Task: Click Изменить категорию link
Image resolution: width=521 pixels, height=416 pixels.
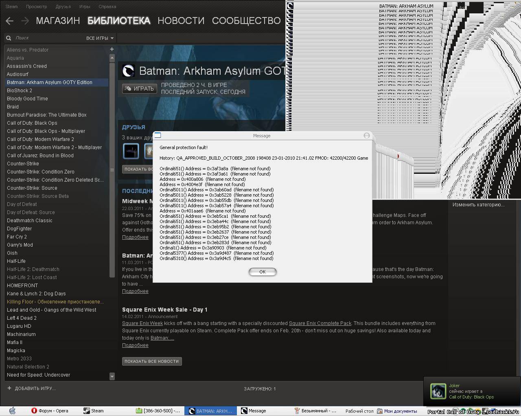Action: pyautogui.click(x=478, y=205)
